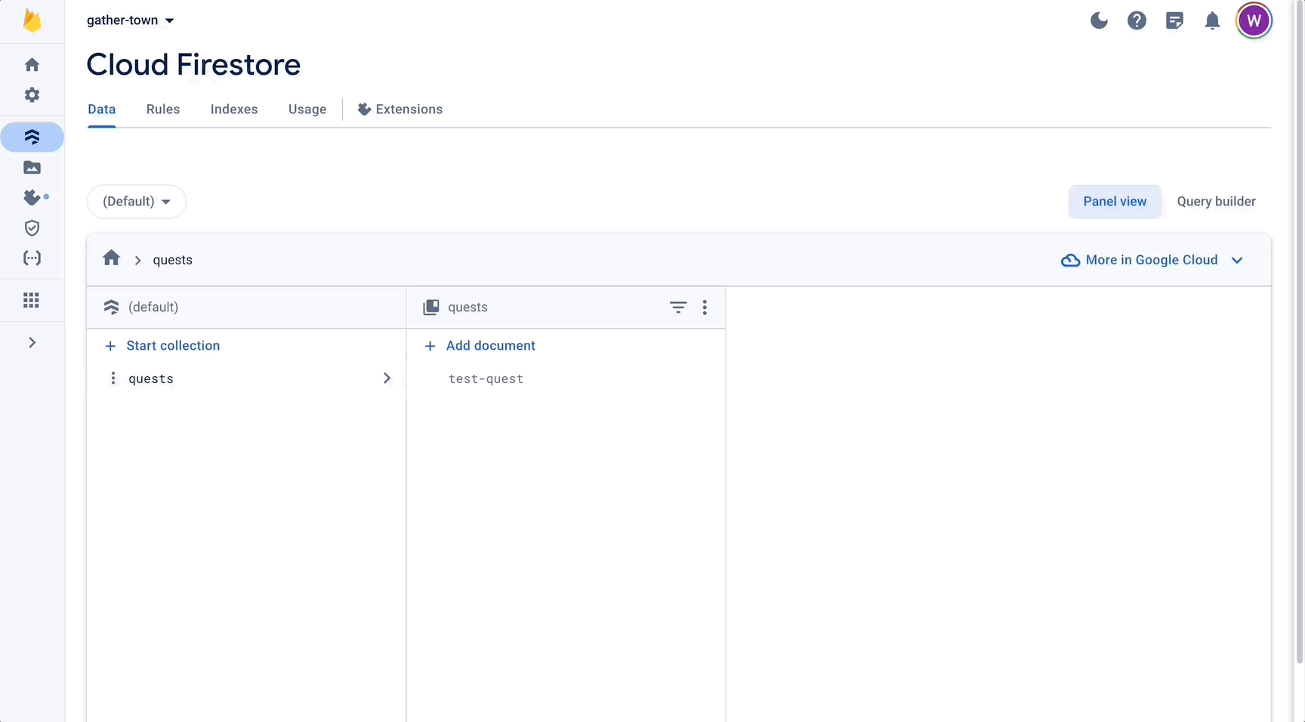Viewport: 1305px width, 722px height.
Task: Click the Firebase logo icon
Action: 32,20
